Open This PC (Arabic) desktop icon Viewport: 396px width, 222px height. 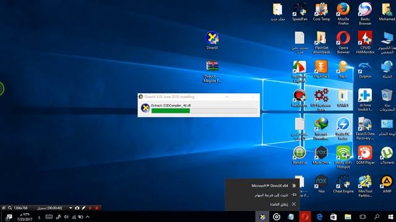click(x=387, y=43)
